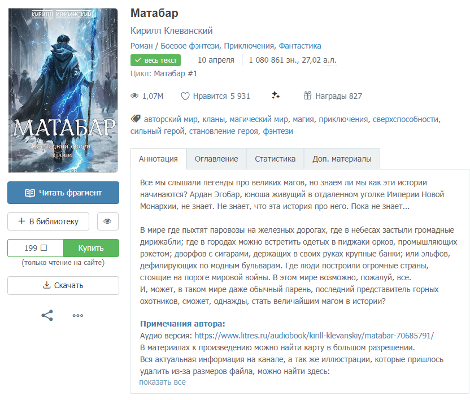
Task: Open the Доп. материалы tab
Action: pyautogui.click(x=342, y=159)
